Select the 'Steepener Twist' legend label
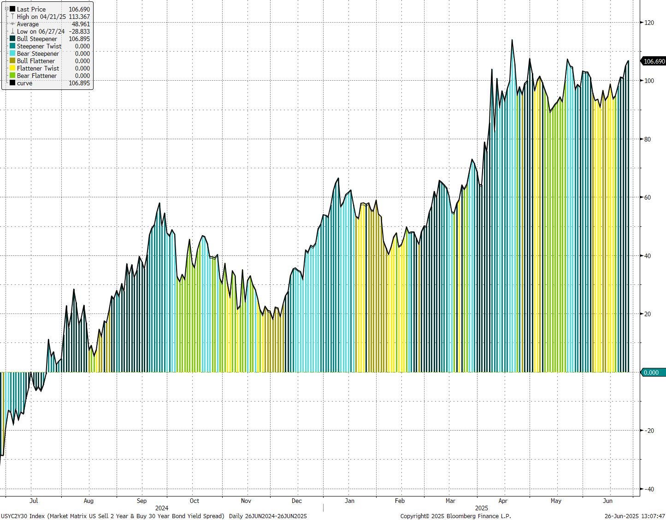 (x=39, y=46)
